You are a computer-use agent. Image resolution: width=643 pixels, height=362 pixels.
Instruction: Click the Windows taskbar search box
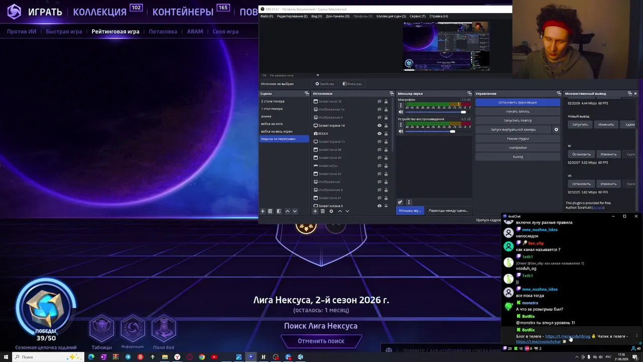coord(48,357)
